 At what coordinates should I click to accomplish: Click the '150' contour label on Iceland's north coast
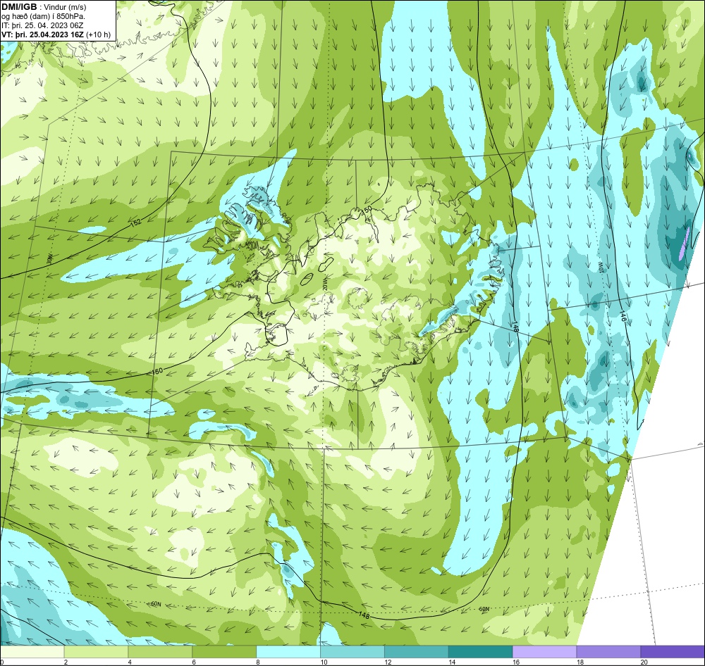click(367, 210)
